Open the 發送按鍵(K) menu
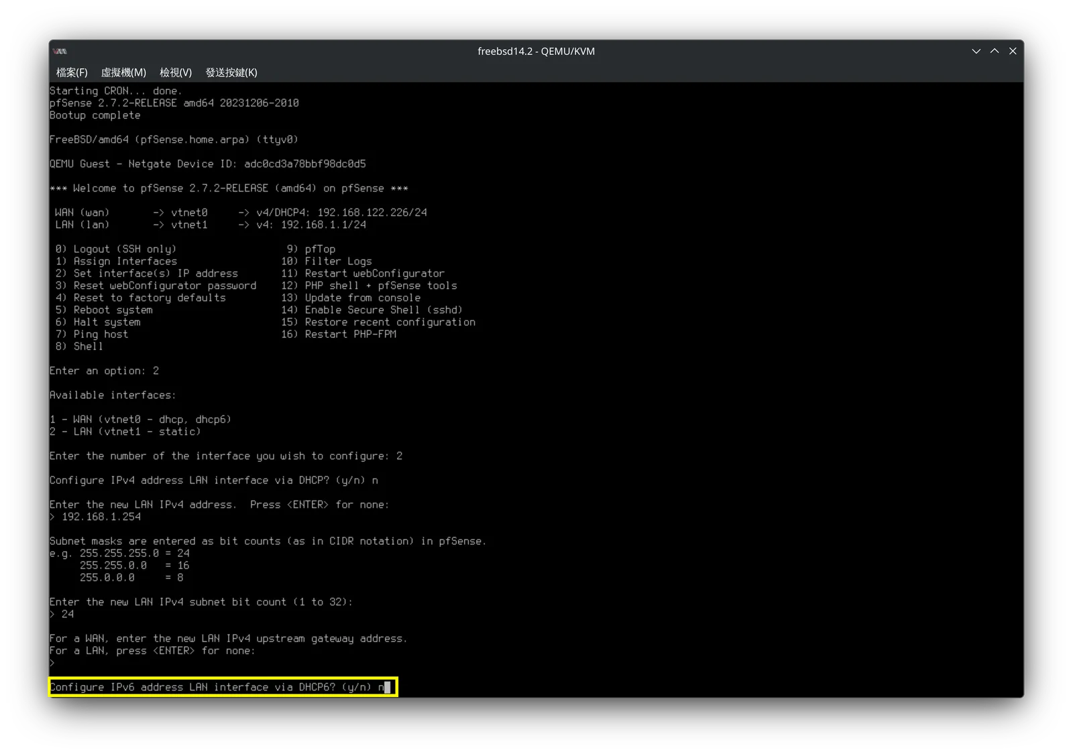Viewport: 1073px width, 756px height. click(x=231, y=72)
